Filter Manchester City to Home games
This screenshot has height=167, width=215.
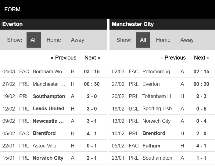(x=163, y=40)
